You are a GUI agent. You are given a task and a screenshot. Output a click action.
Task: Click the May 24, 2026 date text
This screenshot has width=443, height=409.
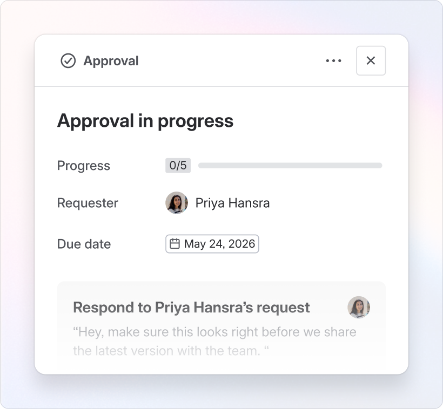pyautogui.click(x=219, y=243)
